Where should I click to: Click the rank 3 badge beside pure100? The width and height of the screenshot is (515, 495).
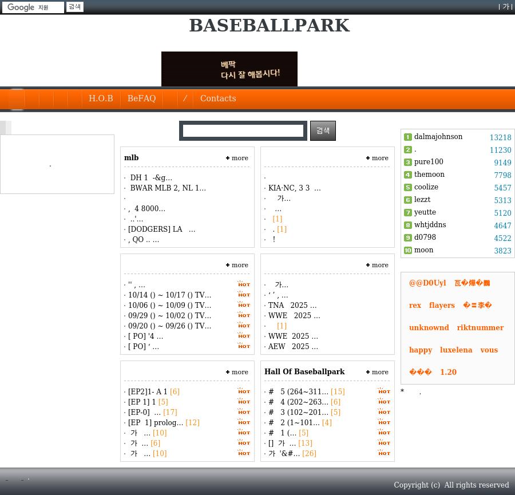[x=408, y=163]
